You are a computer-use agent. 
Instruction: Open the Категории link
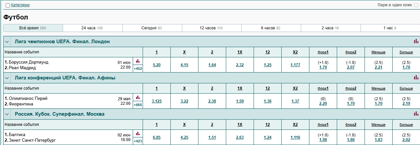pyautogui.click(x=20, y=5)
